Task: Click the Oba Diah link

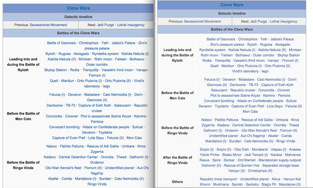Action: 242,150
